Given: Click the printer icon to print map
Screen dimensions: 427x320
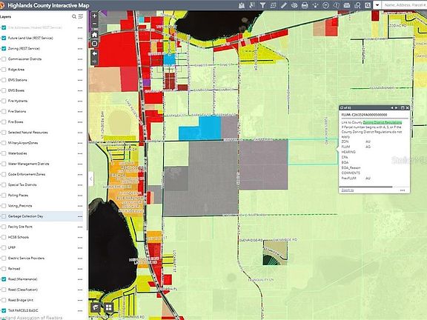Looking at the screenshot, I should pos(305,5).
